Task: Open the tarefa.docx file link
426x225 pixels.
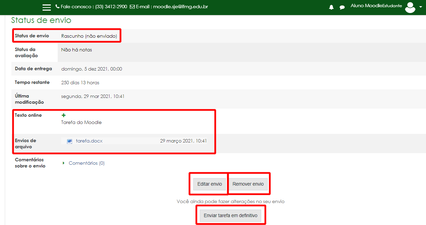Action: pyautogui.click(x=89, y=141)
